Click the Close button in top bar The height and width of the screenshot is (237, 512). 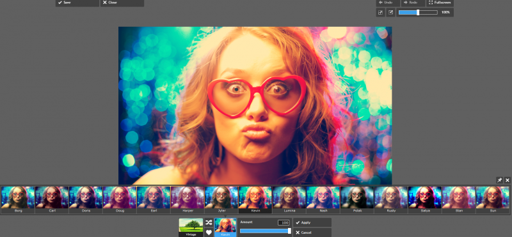click(122, 3)
